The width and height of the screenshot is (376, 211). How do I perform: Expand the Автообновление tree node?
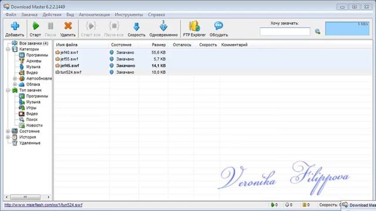tap(15, 79)
